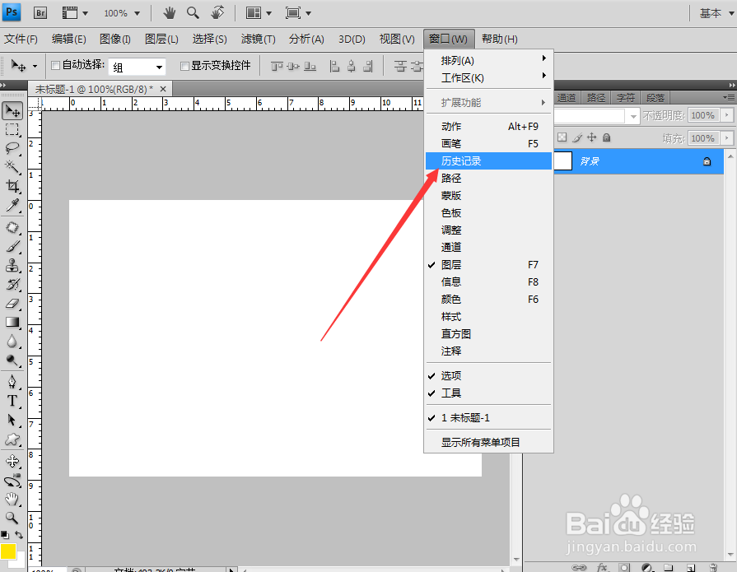Toggle the 工具 panel entry in menu
The image size is (737, 572).
489,393
